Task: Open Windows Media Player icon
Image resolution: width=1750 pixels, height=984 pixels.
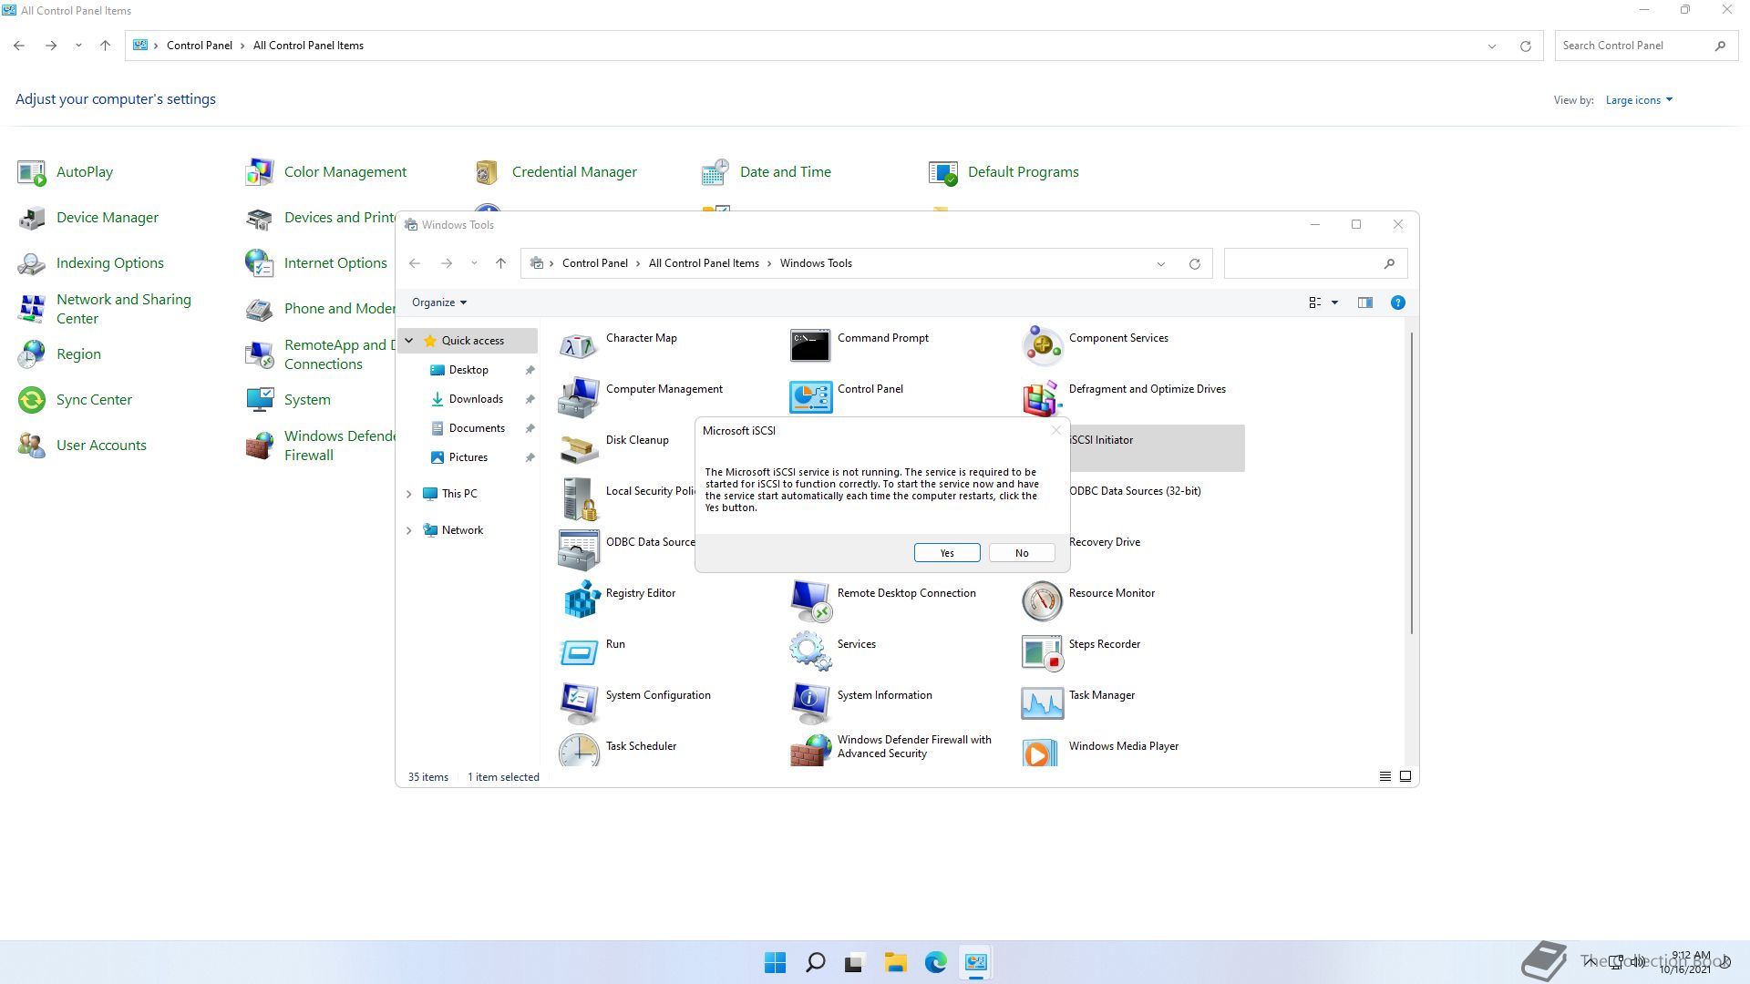Action: pos(1042,751)
